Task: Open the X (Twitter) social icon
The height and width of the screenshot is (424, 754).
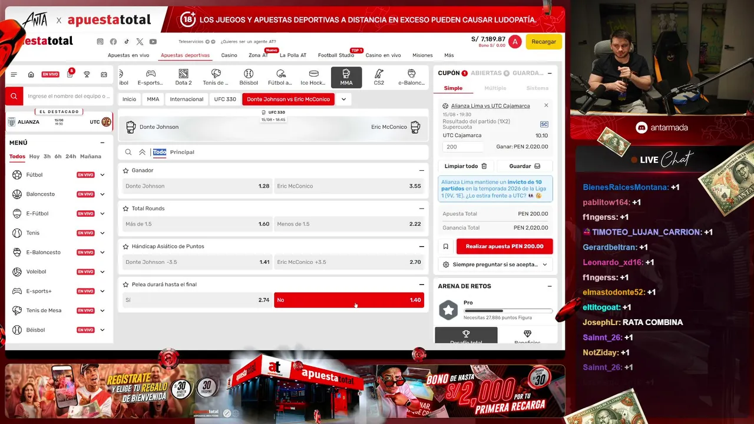Action: [140, 42]
